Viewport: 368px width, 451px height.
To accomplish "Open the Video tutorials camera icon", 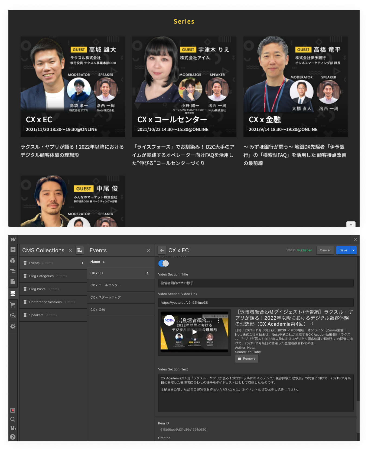I will click(x=13, y=428).
